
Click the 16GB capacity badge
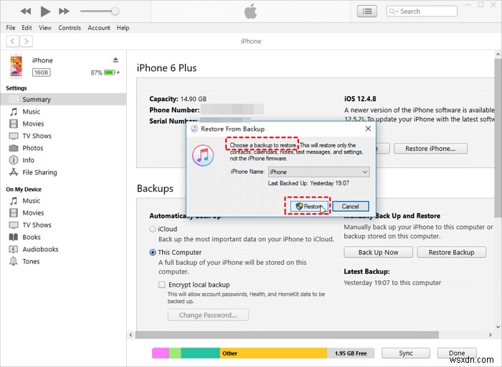[41, 73]
